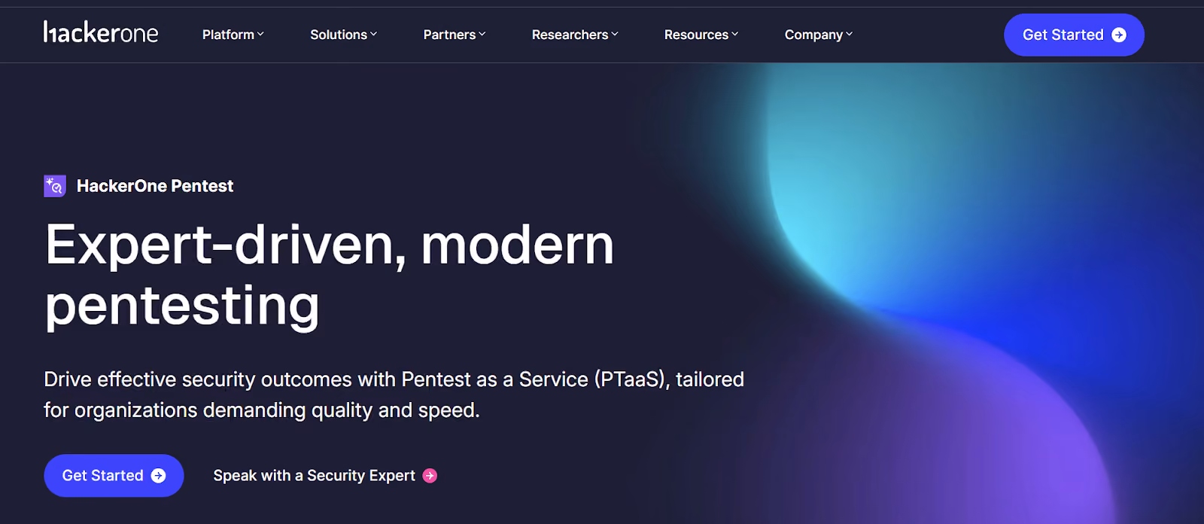Click the Drive effective security outcomes paragraph
Image resolution: width=1204 pixels, height=524 pixels.
394,395
